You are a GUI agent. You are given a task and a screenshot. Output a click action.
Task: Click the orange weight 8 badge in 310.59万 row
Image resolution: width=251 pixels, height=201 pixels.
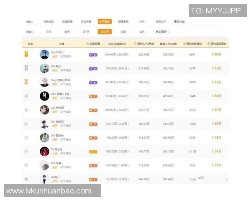pyautogui.click(x=93, y=165)
